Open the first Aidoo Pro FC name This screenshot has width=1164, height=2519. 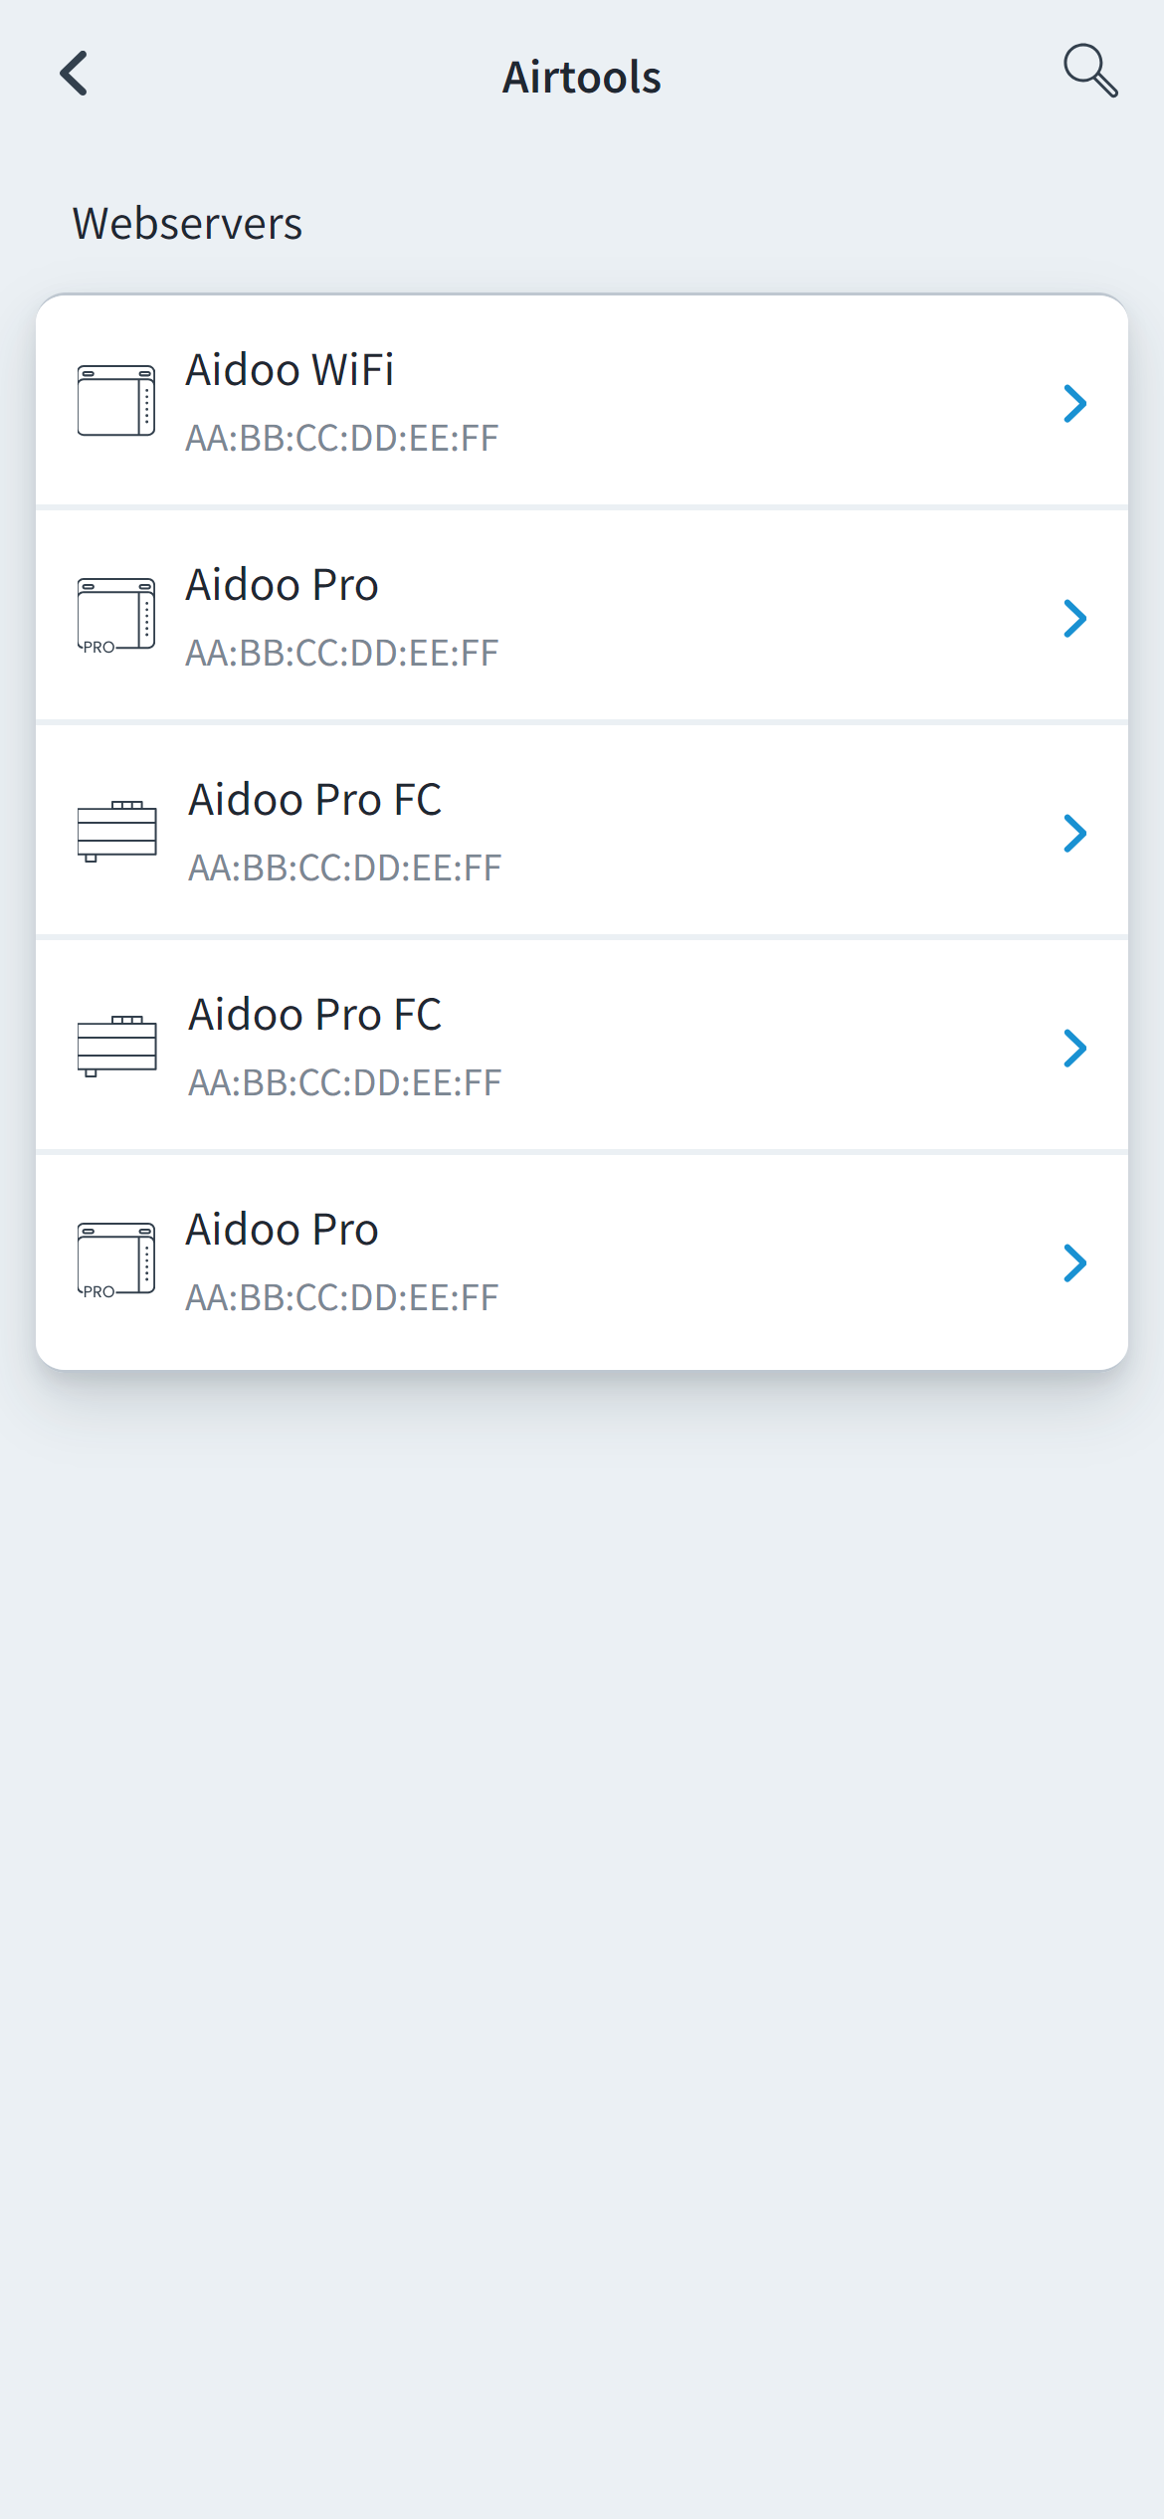pos(314,800)
